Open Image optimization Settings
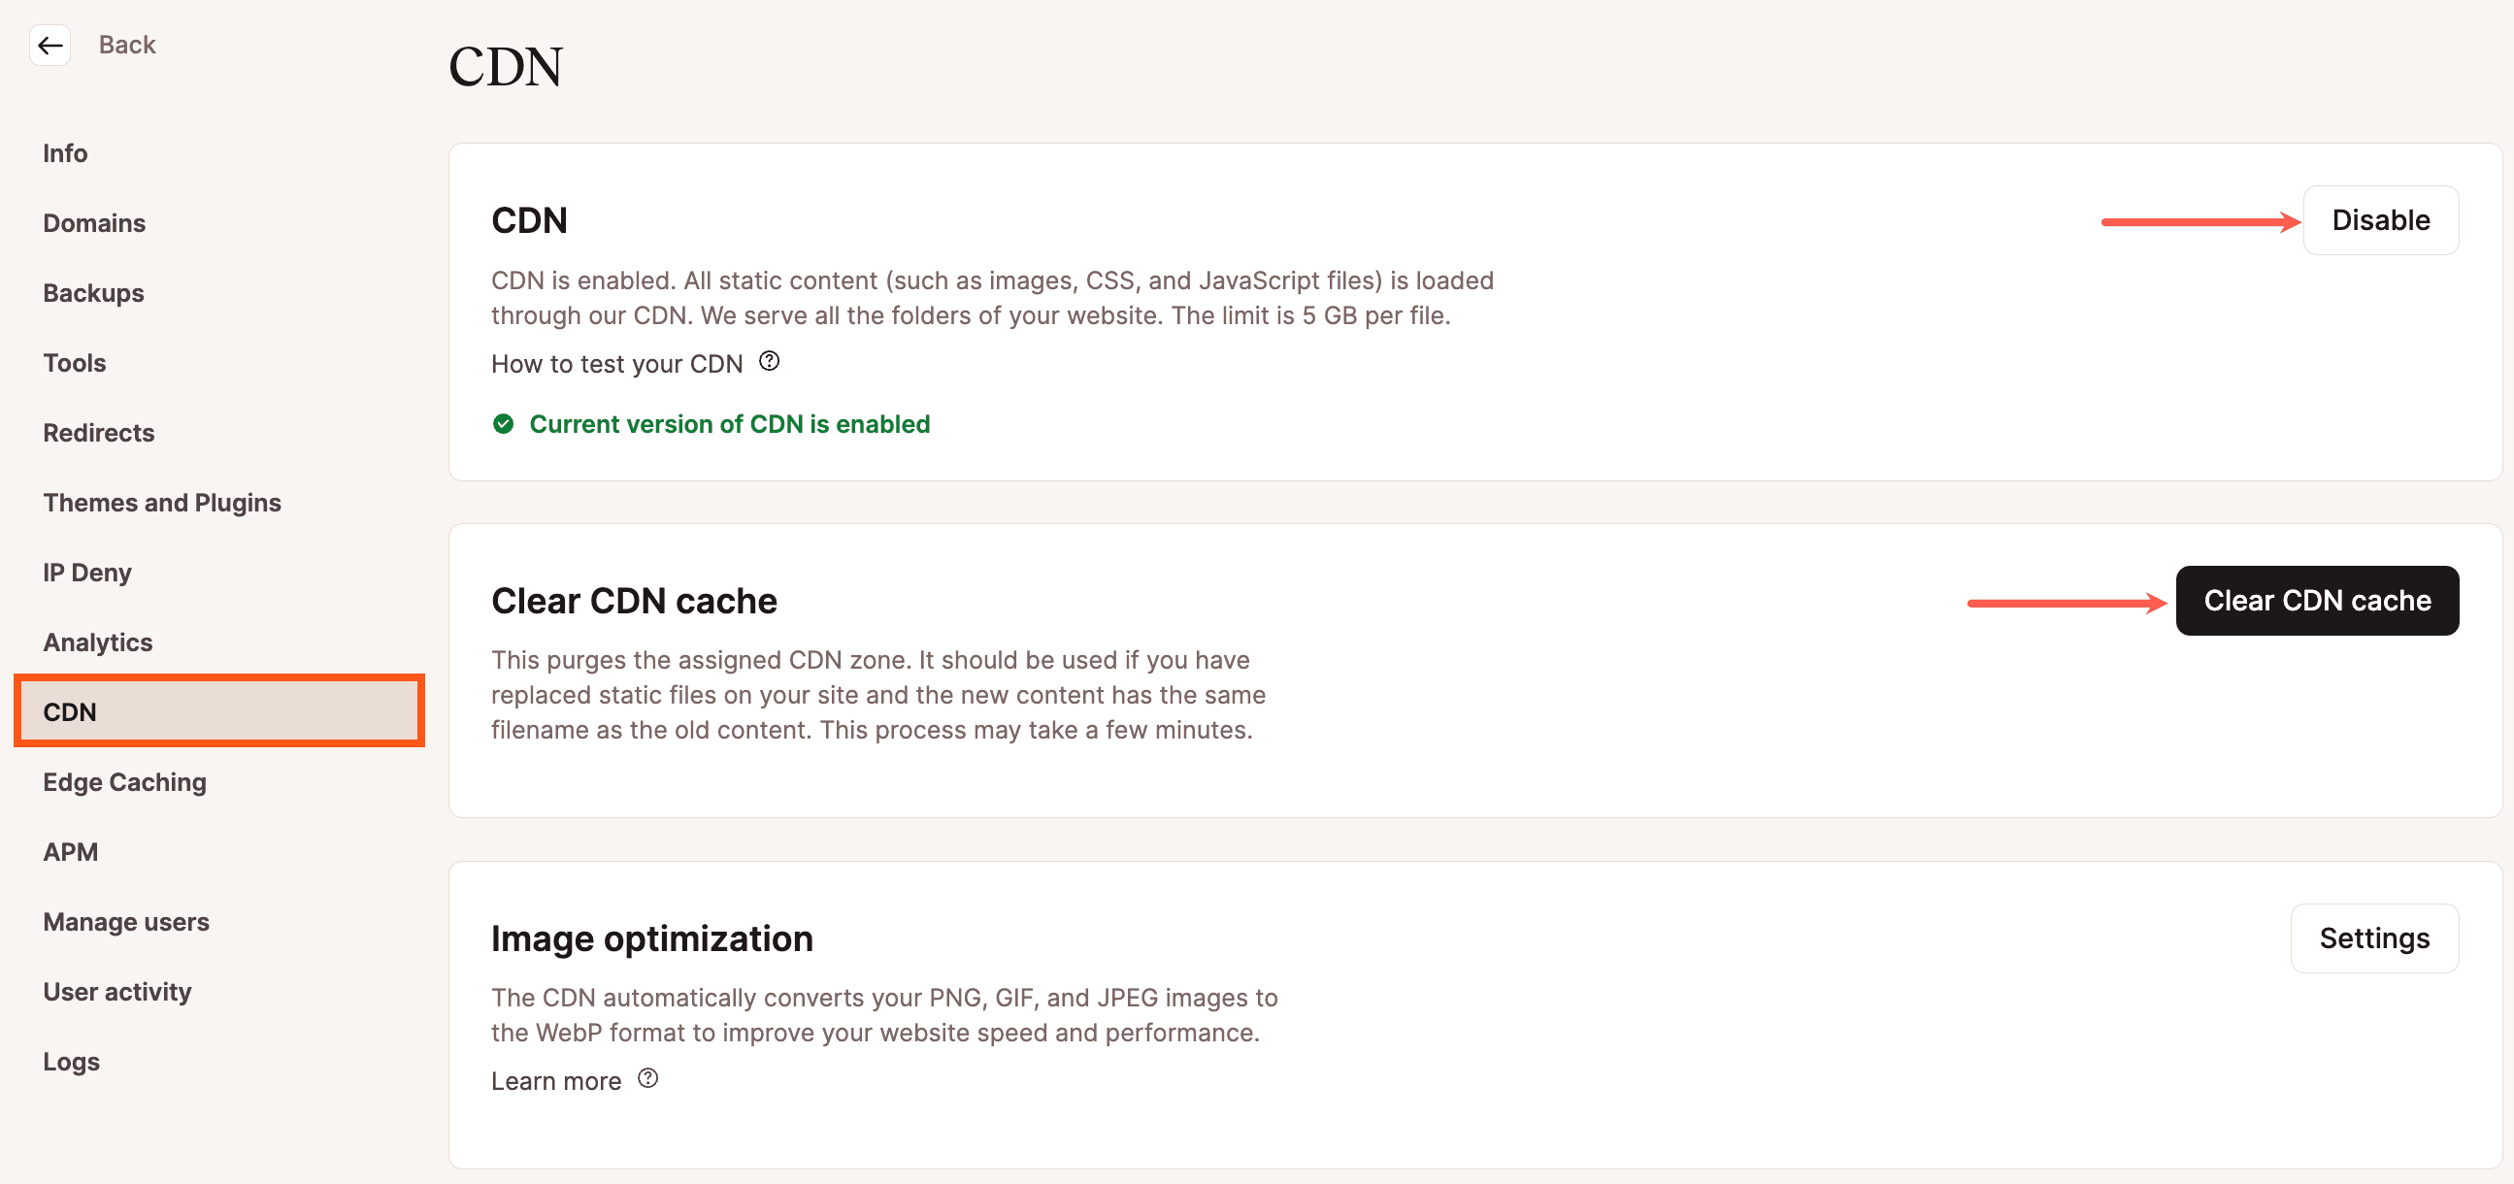Image resolution: width=2514 pixels, height=1184 pixels. (2374, 938)
